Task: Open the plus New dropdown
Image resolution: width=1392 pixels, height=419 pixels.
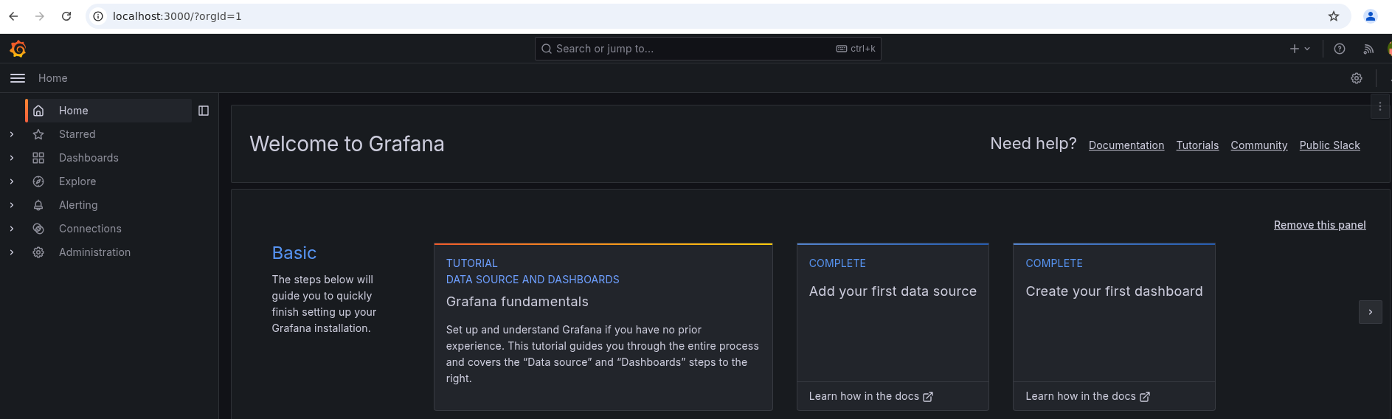Action: click(1300, 49)
